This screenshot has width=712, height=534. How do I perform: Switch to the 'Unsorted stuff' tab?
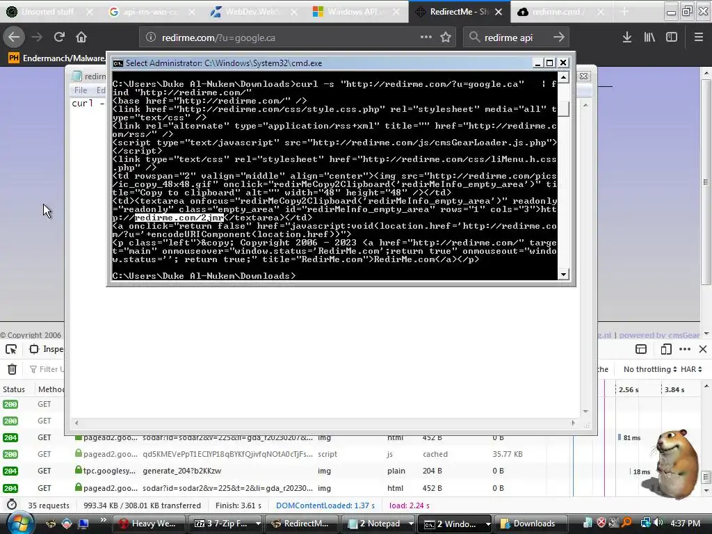(47, 12)
